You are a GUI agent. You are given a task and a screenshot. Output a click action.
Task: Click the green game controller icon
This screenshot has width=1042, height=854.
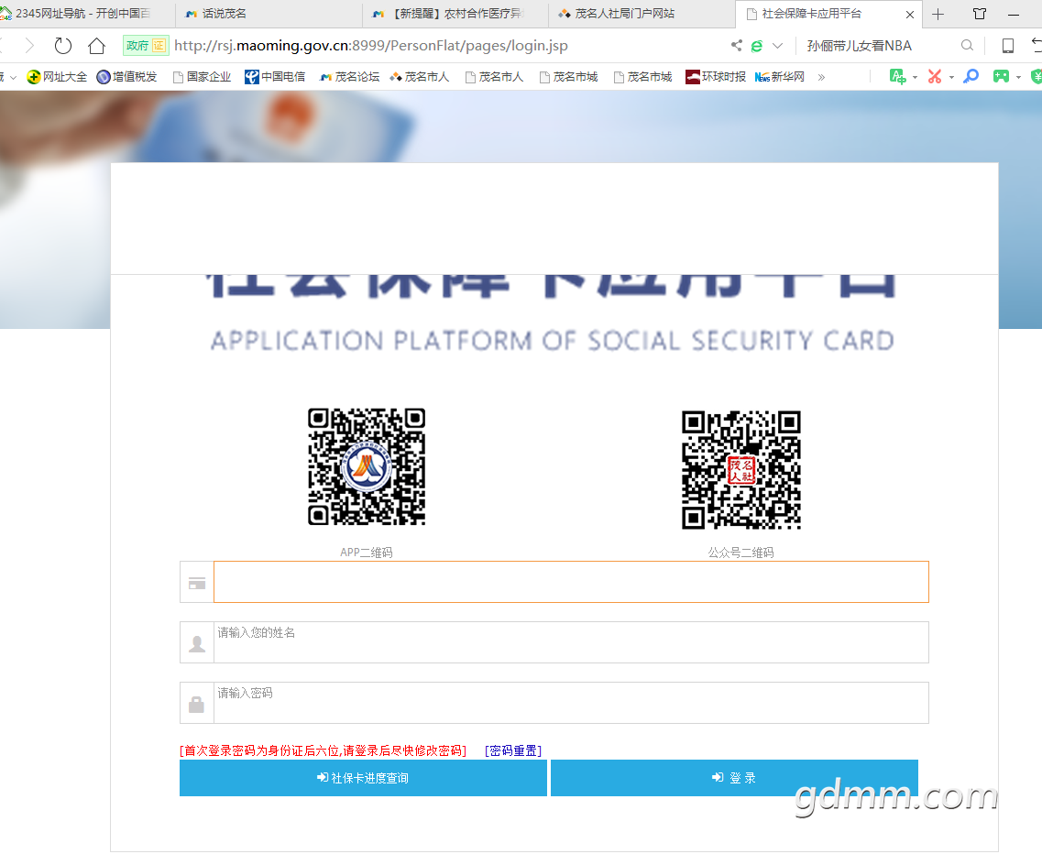point(1001,76)
